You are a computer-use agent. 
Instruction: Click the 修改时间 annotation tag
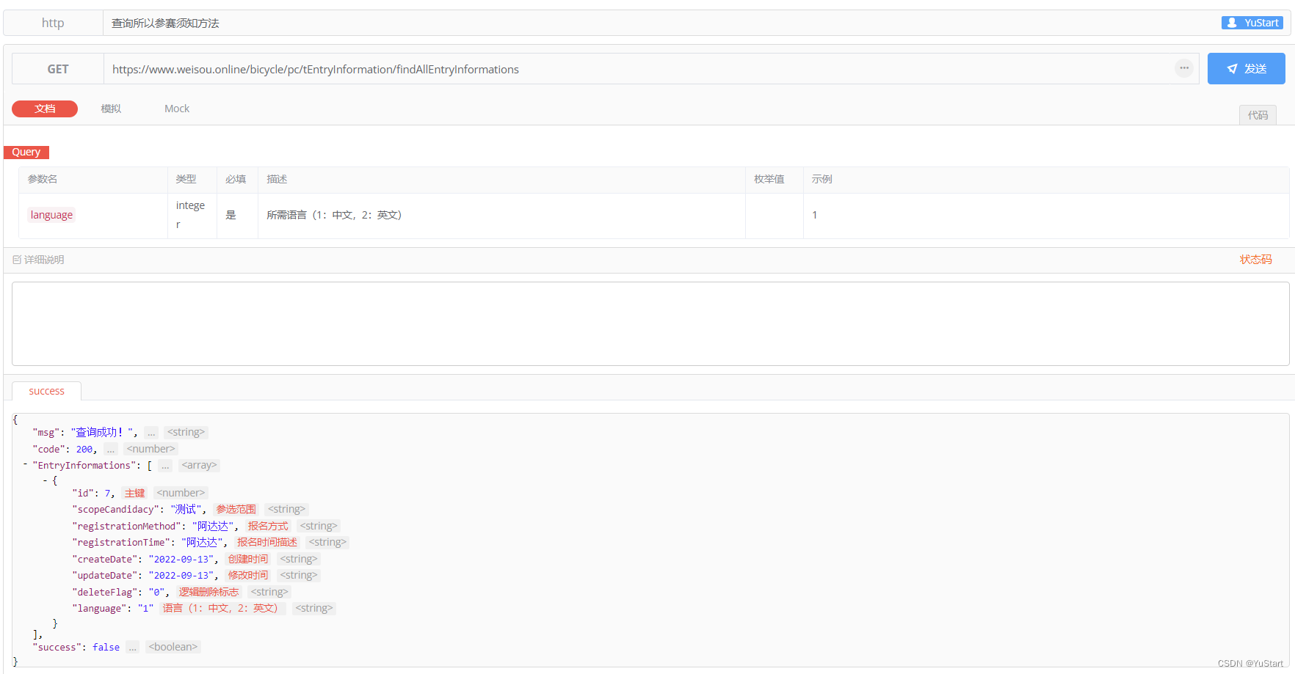tap(248, 575)
